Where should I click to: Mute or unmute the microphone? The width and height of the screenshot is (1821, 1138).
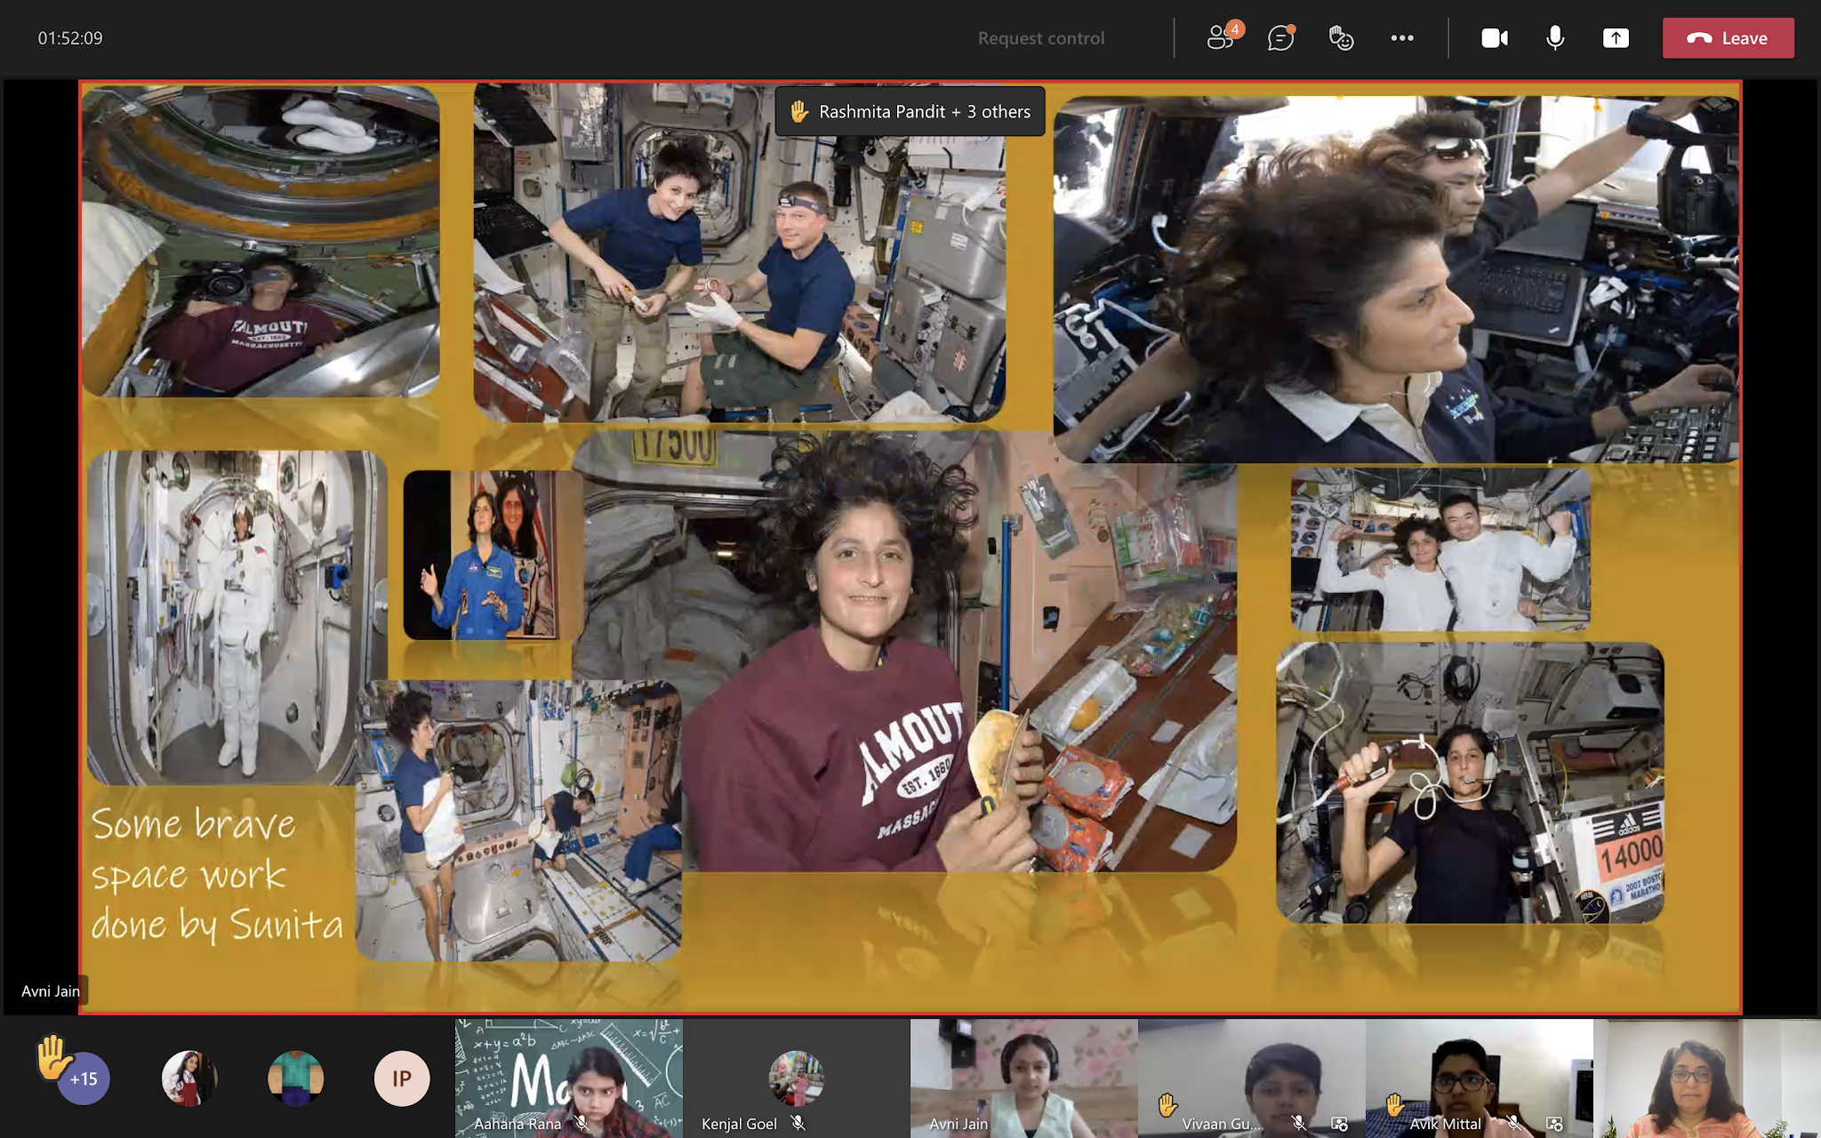point(1554,38)
